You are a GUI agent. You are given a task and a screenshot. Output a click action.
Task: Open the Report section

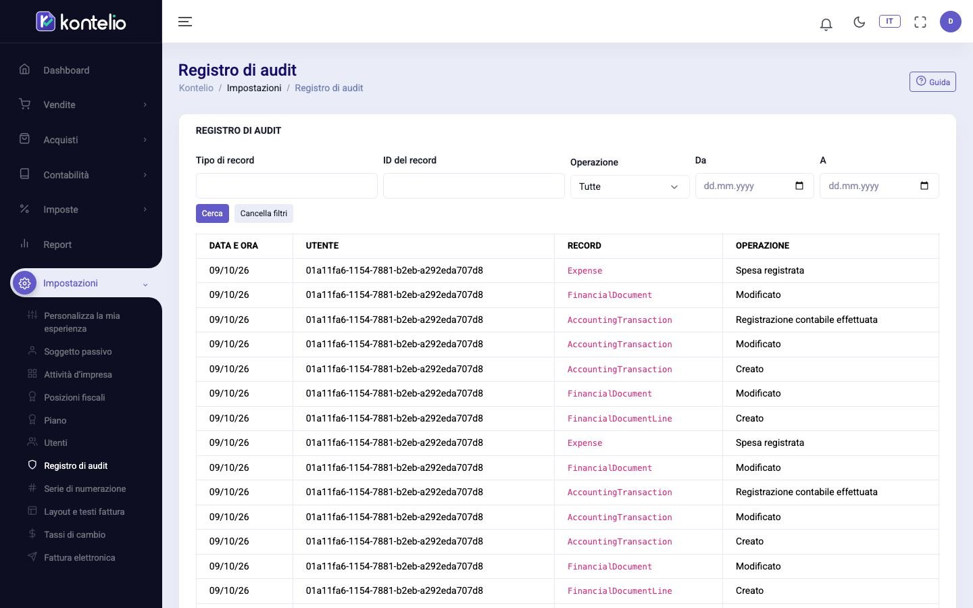tap(57, 245)
